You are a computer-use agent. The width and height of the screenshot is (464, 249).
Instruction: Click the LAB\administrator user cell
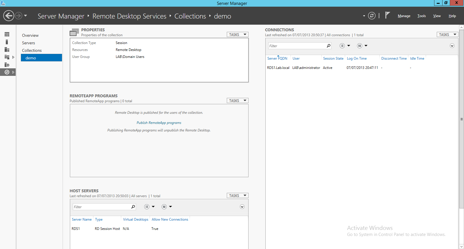(x=306, y=68)
